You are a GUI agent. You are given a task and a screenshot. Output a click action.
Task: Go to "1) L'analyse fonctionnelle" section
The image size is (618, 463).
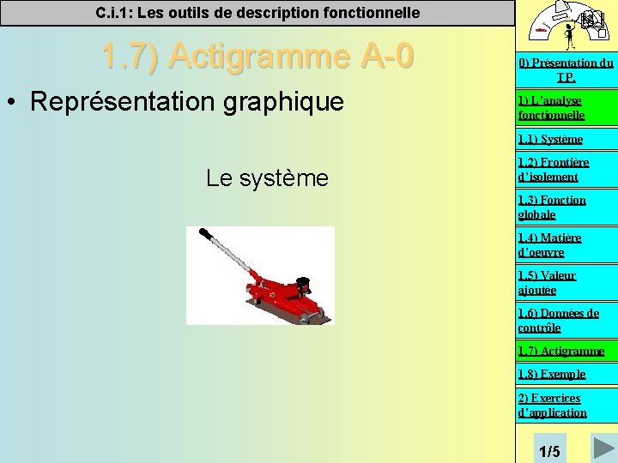[x=566, y=108]
